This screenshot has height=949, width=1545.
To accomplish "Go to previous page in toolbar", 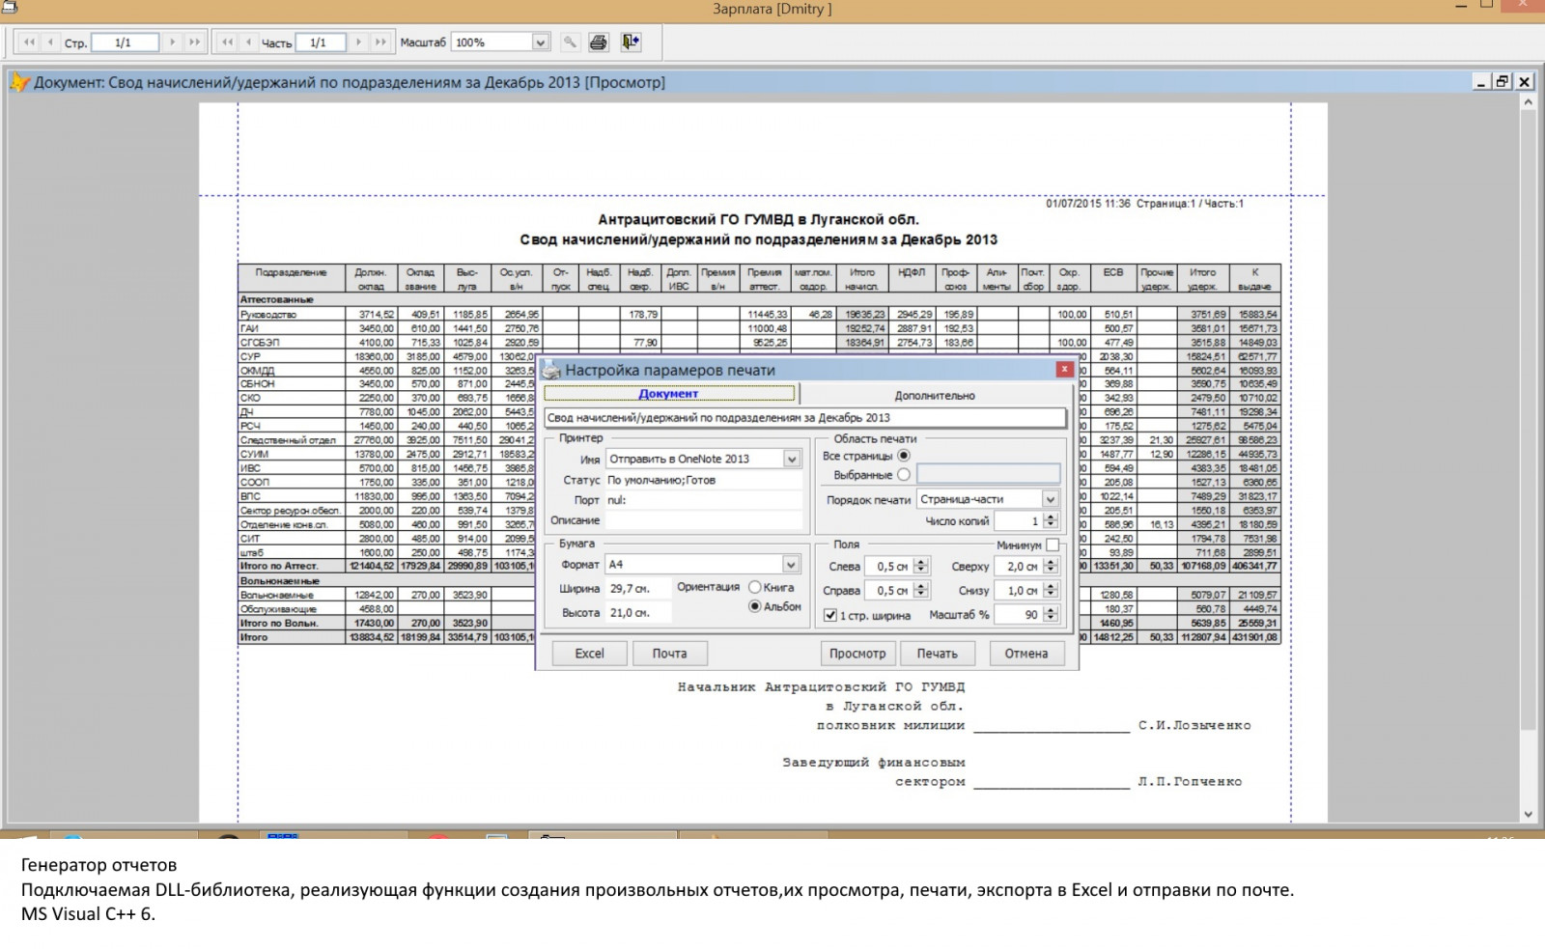I will (x=50, y=42).
